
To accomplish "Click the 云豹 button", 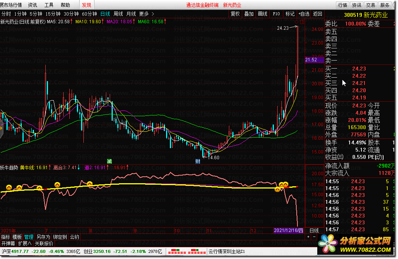I will 75,237.
